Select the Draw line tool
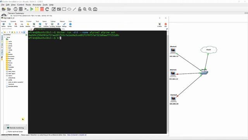Screen dimensions: 248x140 [74, 9]
